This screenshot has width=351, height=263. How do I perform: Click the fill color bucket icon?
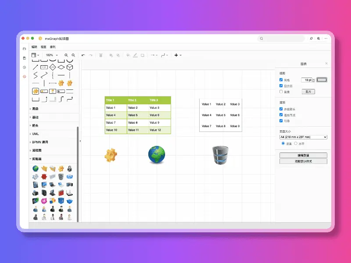tap(128, 55)
